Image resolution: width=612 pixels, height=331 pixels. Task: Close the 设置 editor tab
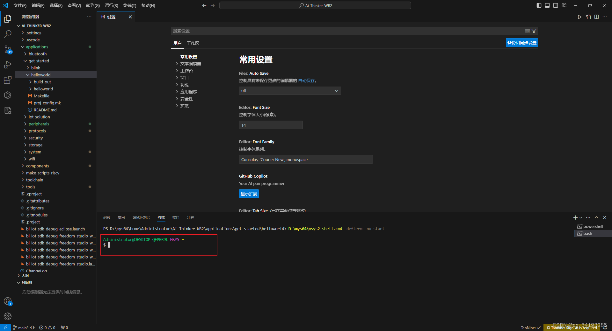[130, 17]
